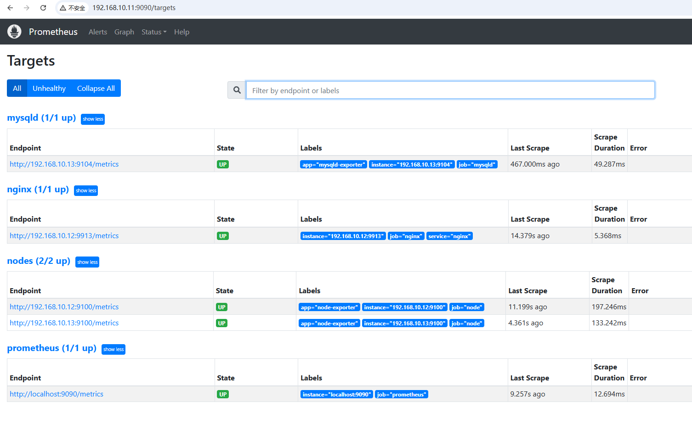Click the nginx (1/1 up) heading
Viewport: 692px width, 424px height.
[38, 190]
